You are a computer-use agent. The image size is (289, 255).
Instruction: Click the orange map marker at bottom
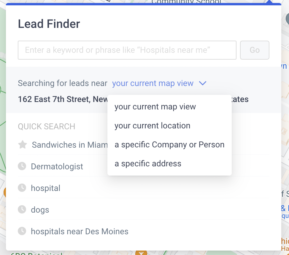[141, 252]
